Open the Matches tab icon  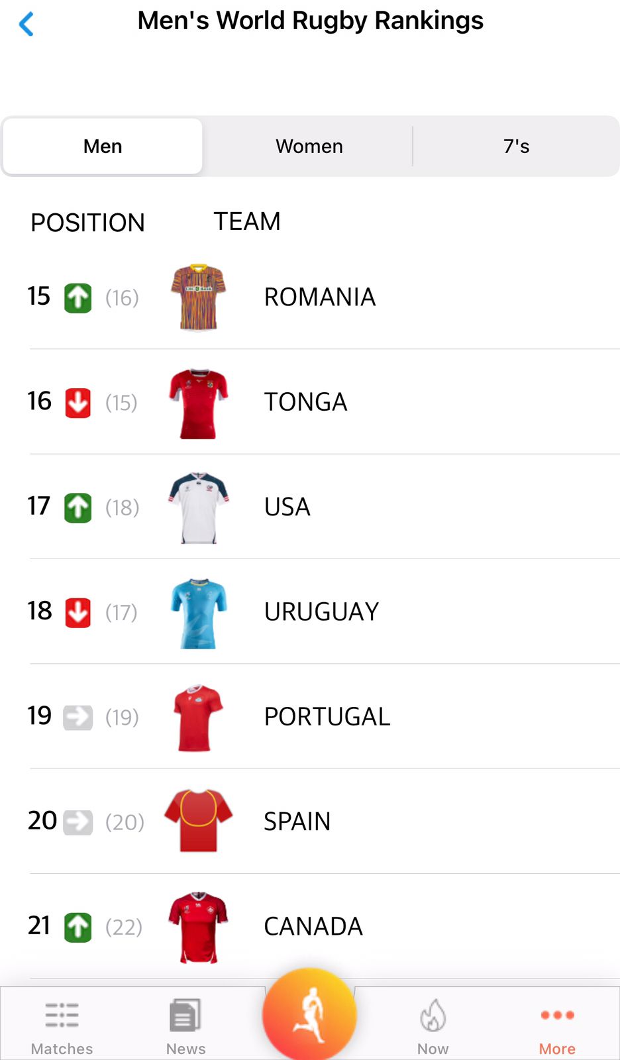click(62, 1016)
